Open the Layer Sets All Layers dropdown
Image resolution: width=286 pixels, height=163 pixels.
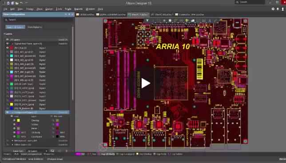[38, 151]
